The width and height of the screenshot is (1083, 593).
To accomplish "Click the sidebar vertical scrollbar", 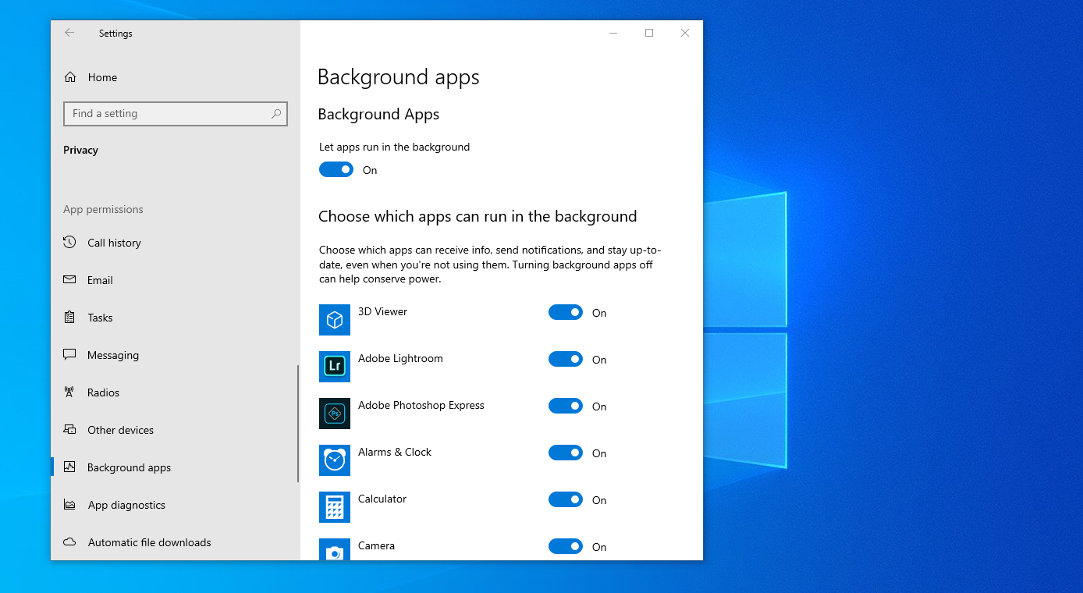I will [297, 424].
